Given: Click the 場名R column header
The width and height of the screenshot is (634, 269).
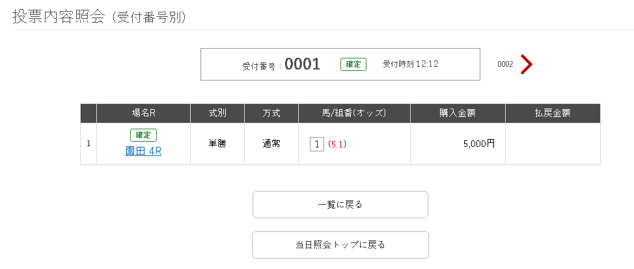Looking at the screenshot, I should pyautogui.click(x=143, y=113).
